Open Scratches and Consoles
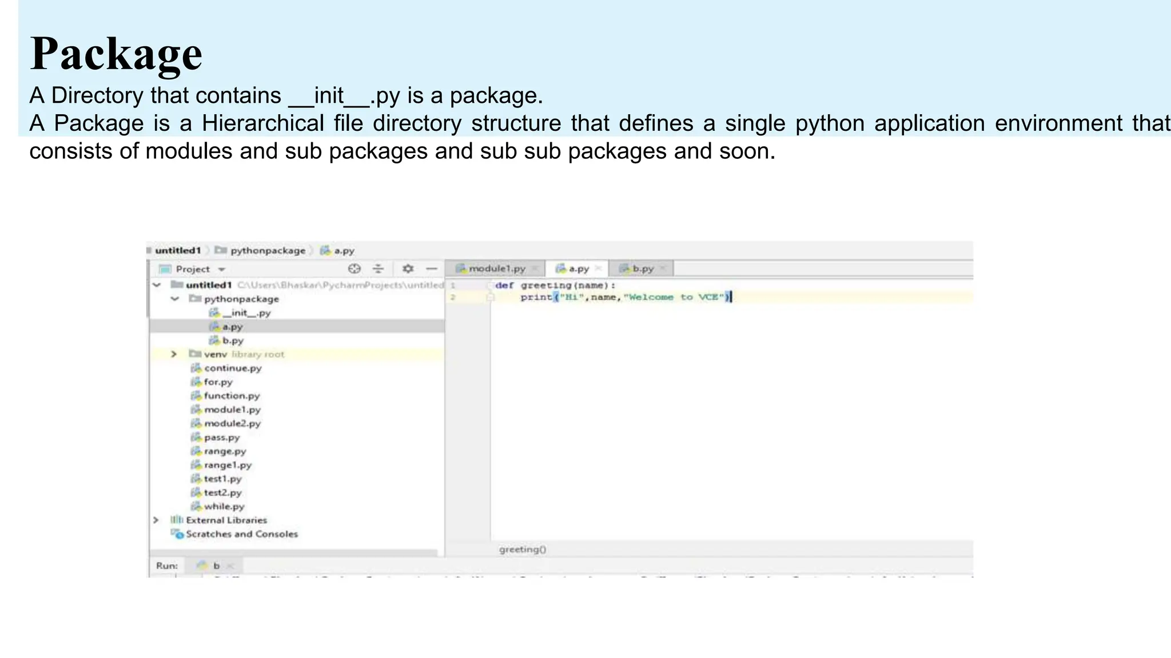 (x=242, y=534)
